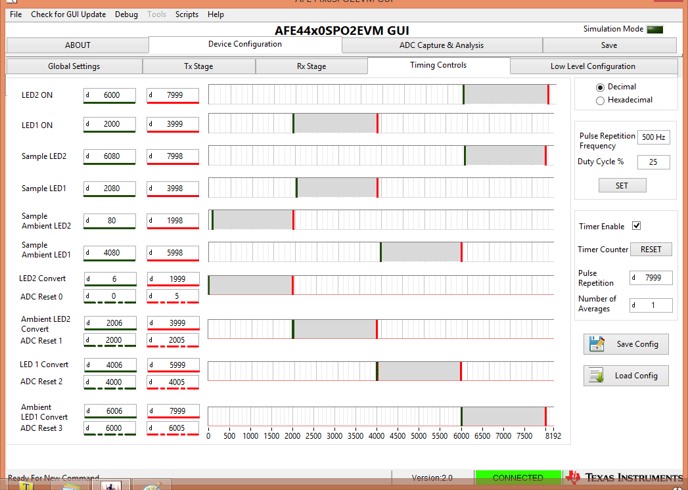
Task: Click ADC Reset 1 start field 2000
Action: (110, 340)
